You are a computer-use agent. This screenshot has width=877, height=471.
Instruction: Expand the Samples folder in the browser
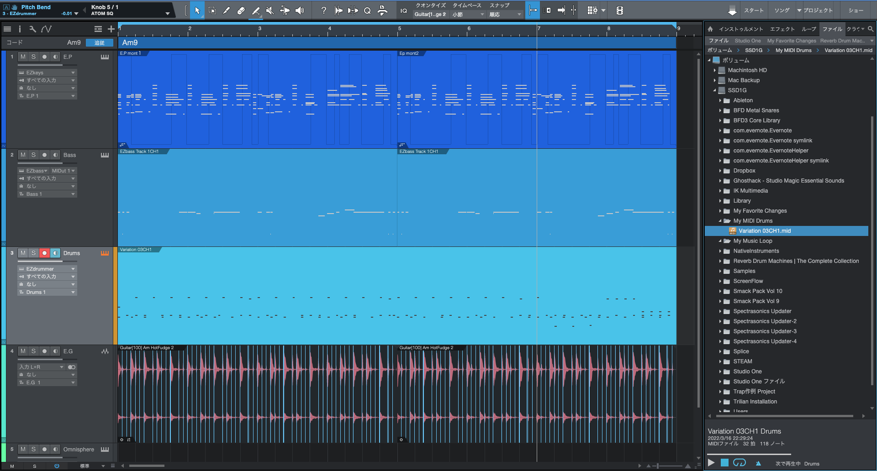coord(720,271)
